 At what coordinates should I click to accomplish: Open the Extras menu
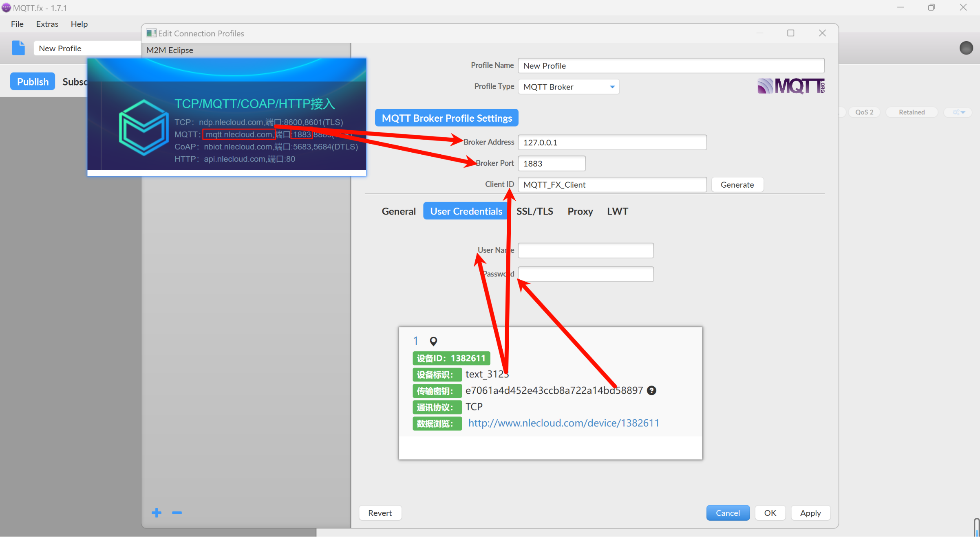tap(47, 24)
